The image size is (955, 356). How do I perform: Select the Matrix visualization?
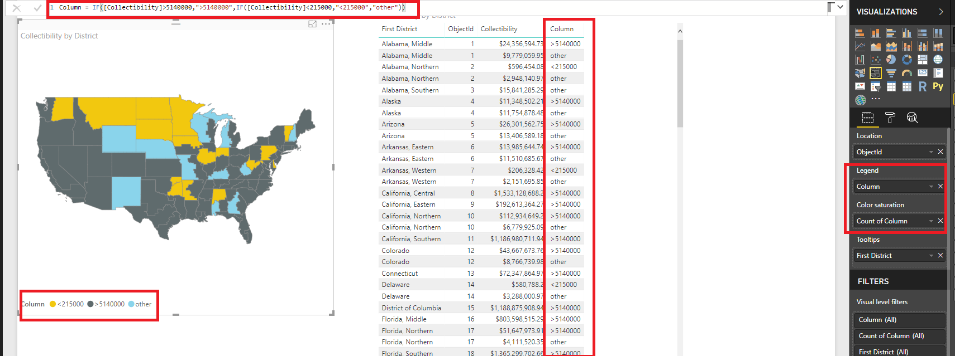pyautogui.click(x=906, y=86)
